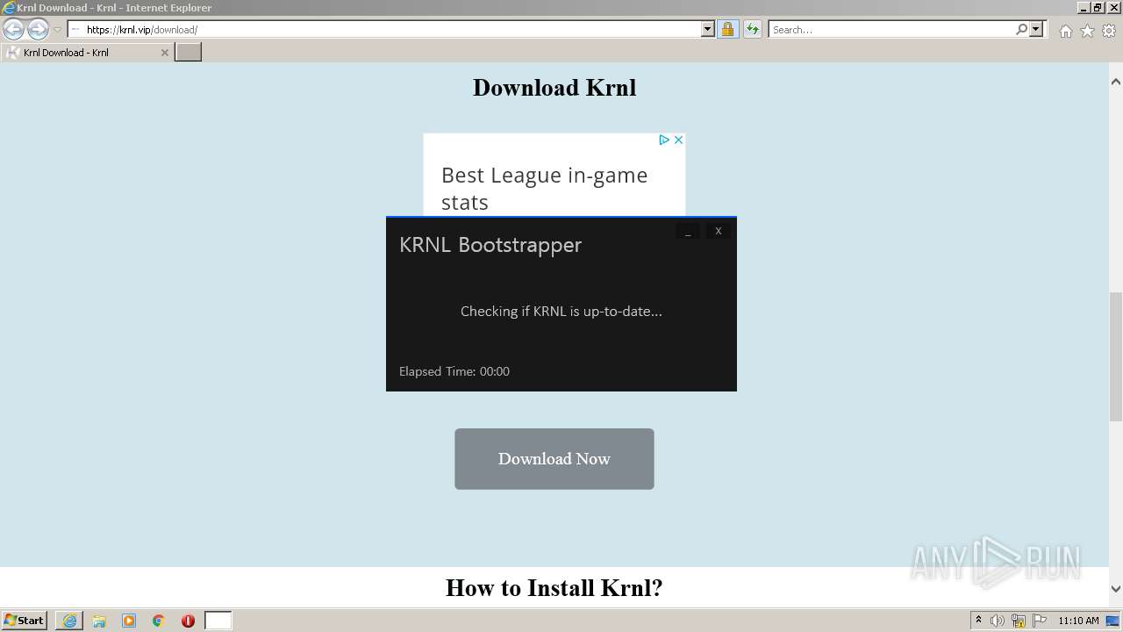Open the network tray icon
Viewport: 1123px width, 632px height.
pyautogui.click(x=1019, y=621)
